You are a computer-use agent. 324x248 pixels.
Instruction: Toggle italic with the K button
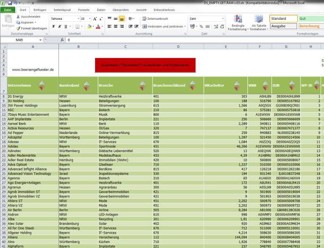click(60, 27)
